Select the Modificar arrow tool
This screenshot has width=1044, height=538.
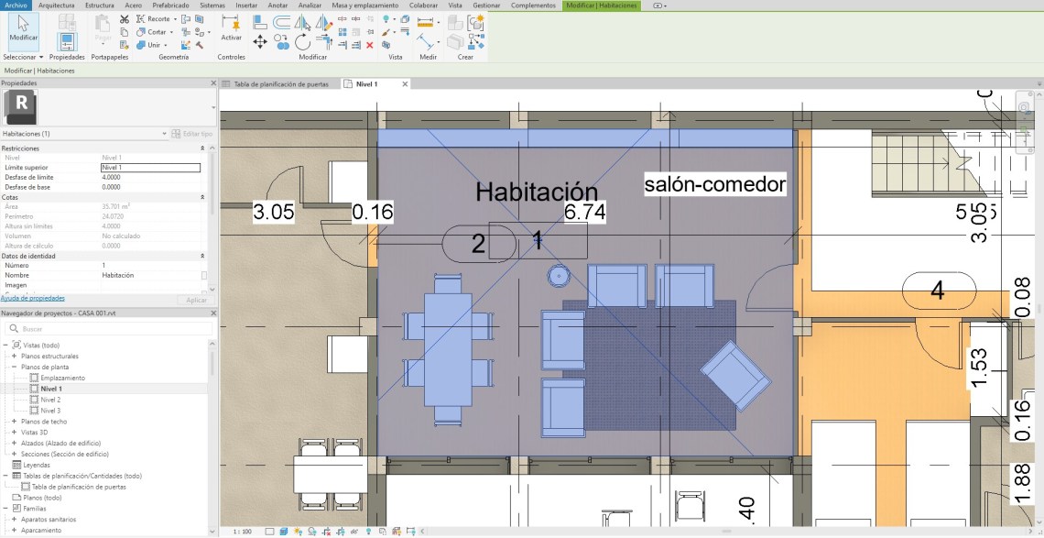tap(23, 28)
